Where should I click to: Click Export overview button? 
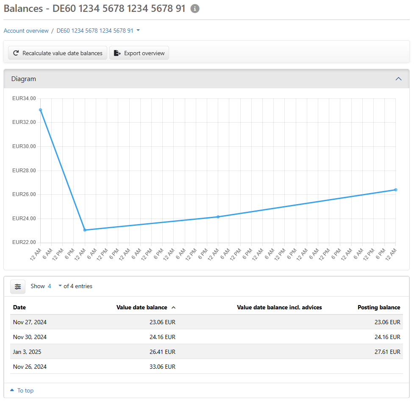(139, 53)
